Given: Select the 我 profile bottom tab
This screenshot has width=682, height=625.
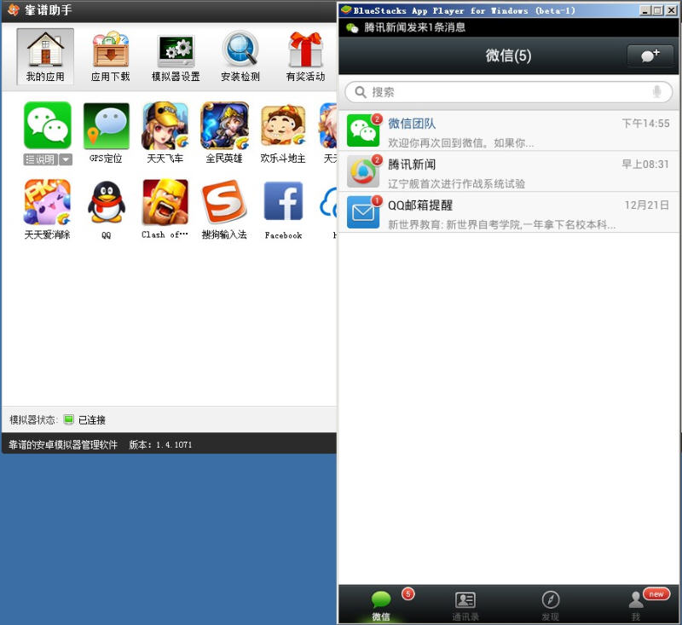Looking at the screenshot, I should [x=635, y=605].
